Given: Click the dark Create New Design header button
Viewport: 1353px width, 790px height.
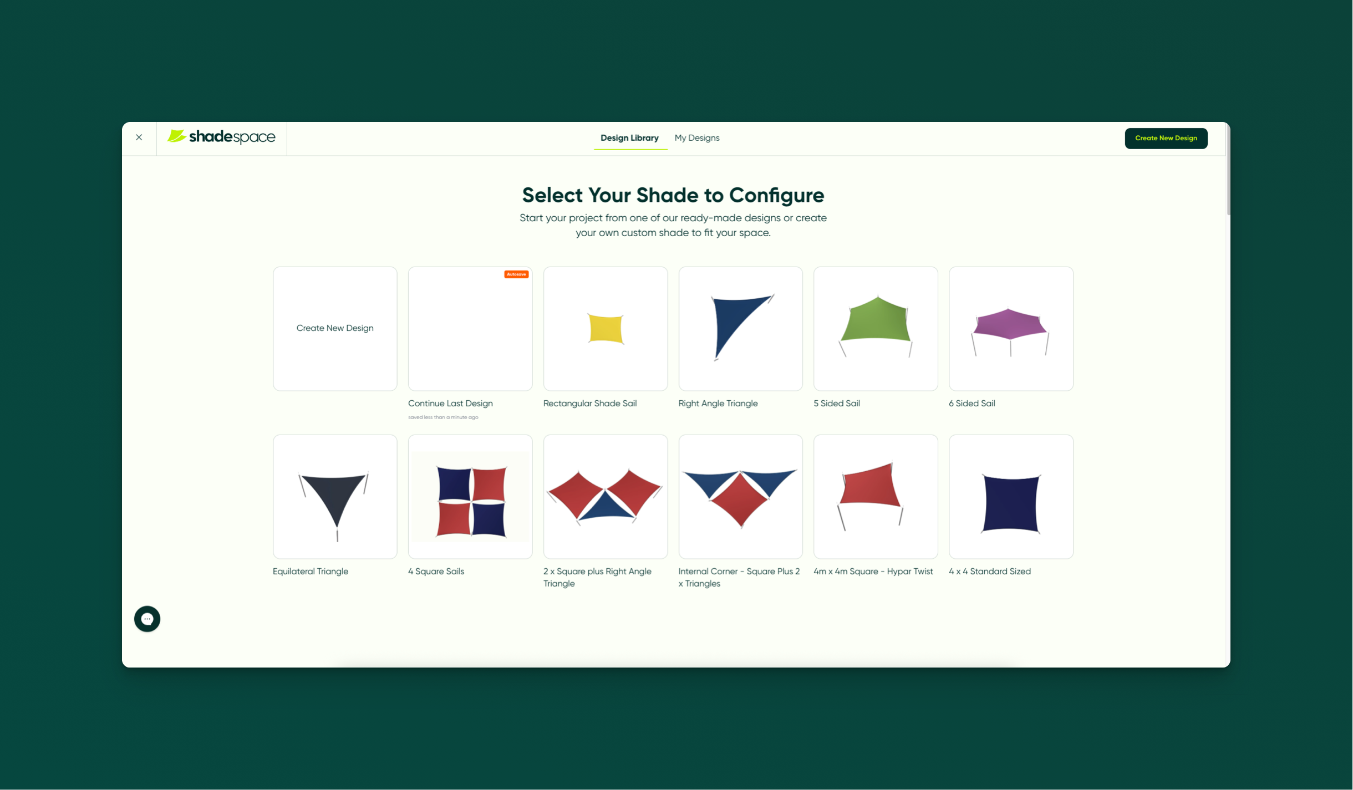Looking at the screenshot, I should [1166, 138].
